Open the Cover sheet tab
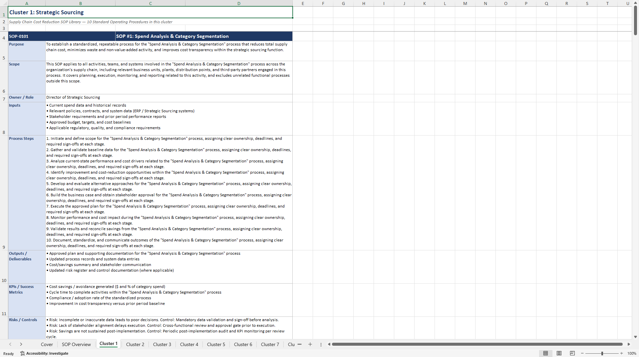The height and width of the screenshot is (357, 639). [x=47, y=344]
